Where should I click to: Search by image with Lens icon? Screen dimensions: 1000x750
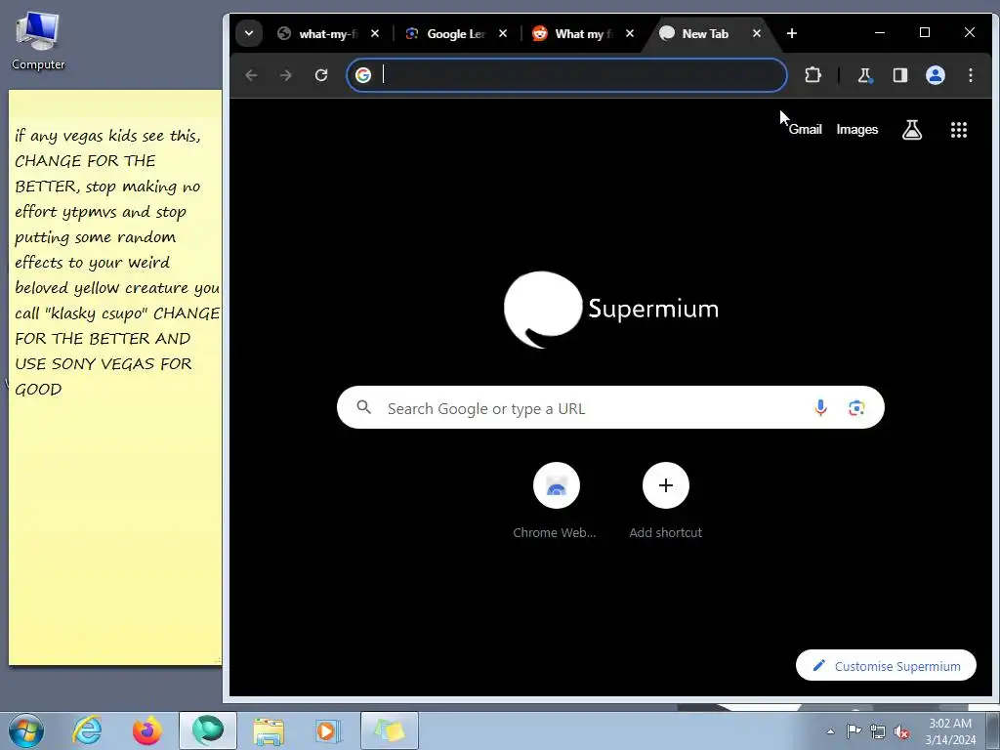(x=856, y=407)
